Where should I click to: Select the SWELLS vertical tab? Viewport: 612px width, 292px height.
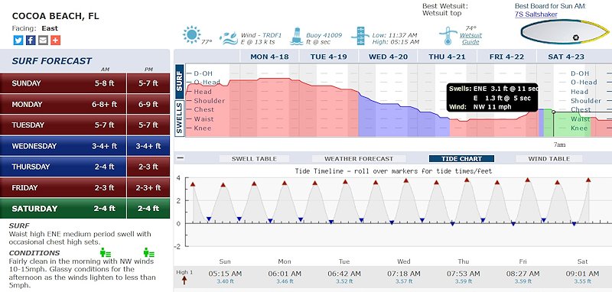coord(180,118)
